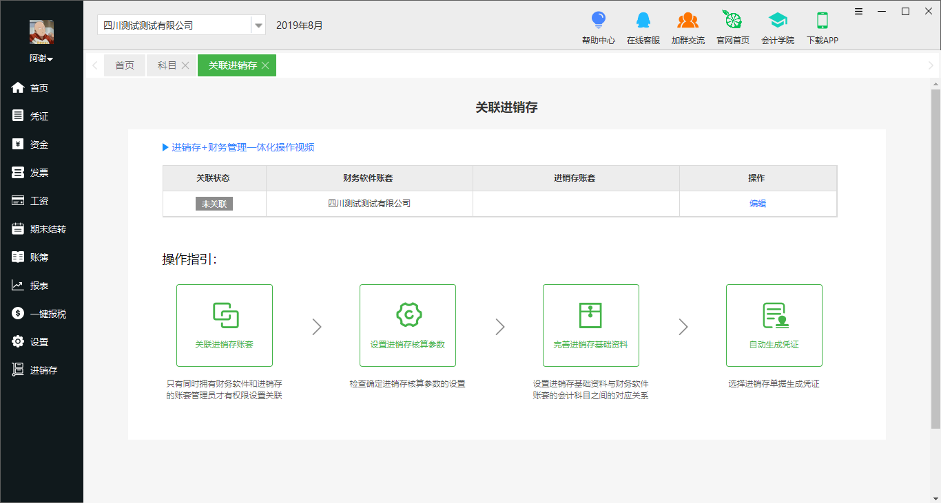Click the 编辑 edit link

[x=758, y=204]
